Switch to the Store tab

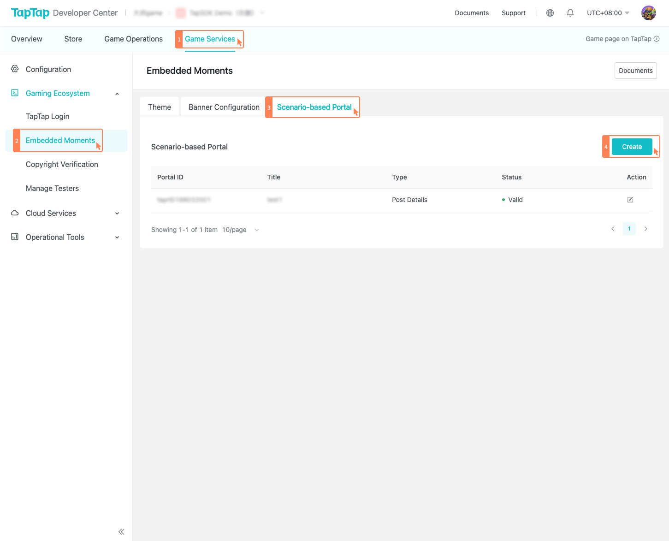tap(73, 39)
